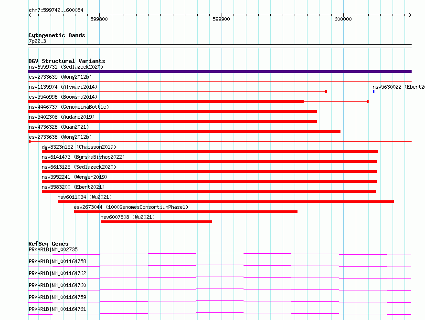Click the 600000 ruler tick label
The width and height of the screenshot is (425, 320).
click(343, 19)
